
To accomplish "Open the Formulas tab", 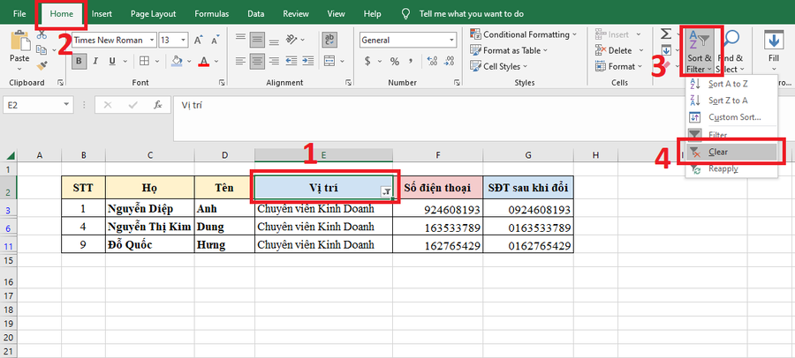I will 211,14.
